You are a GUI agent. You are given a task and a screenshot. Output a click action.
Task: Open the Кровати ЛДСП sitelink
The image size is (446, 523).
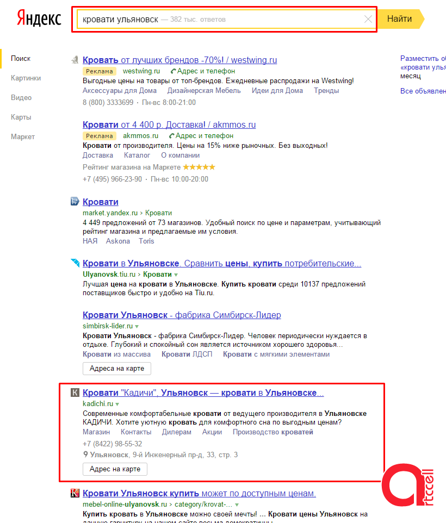pos(187,354)
